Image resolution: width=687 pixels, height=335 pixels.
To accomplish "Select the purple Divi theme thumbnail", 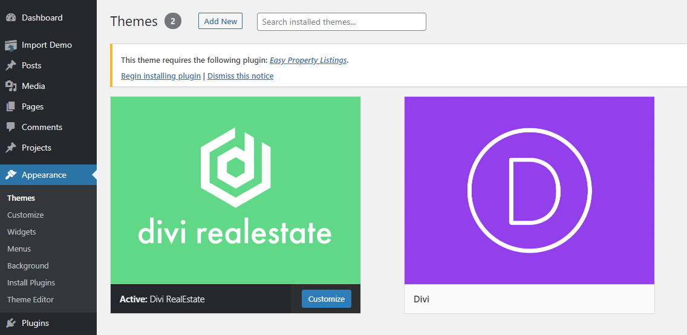I will point(529,190).
